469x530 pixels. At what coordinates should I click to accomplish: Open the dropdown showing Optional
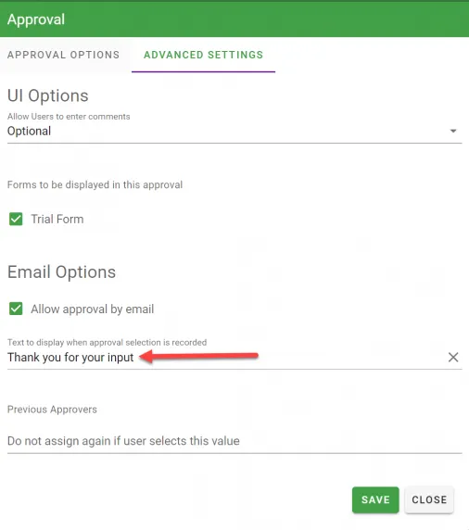(234, 132)
